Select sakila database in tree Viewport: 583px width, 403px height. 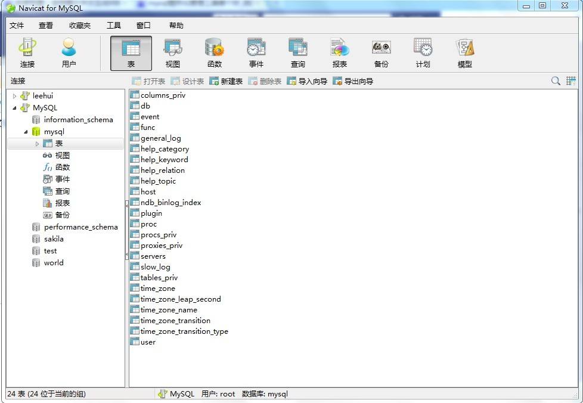pos(54,238)
